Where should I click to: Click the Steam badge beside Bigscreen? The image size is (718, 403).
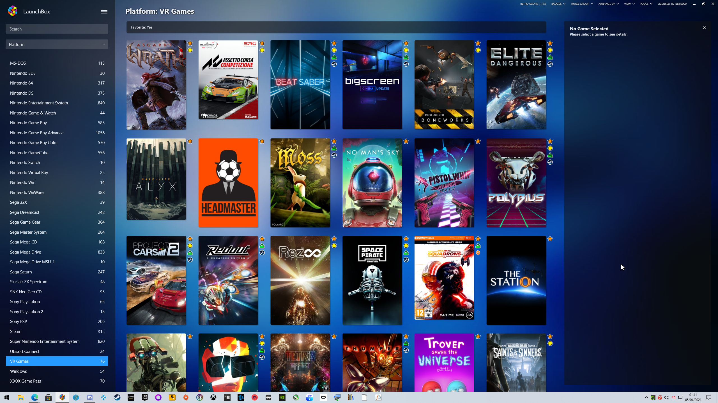406,64
